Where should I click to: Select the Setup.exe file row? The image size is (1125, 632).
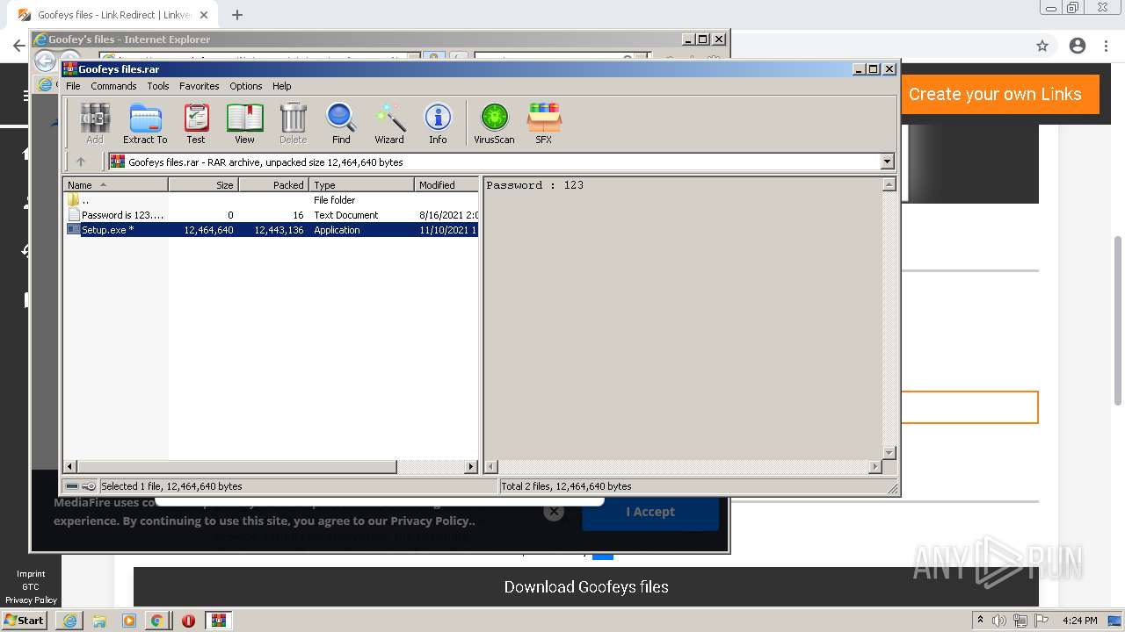click(x=272, y=230)
